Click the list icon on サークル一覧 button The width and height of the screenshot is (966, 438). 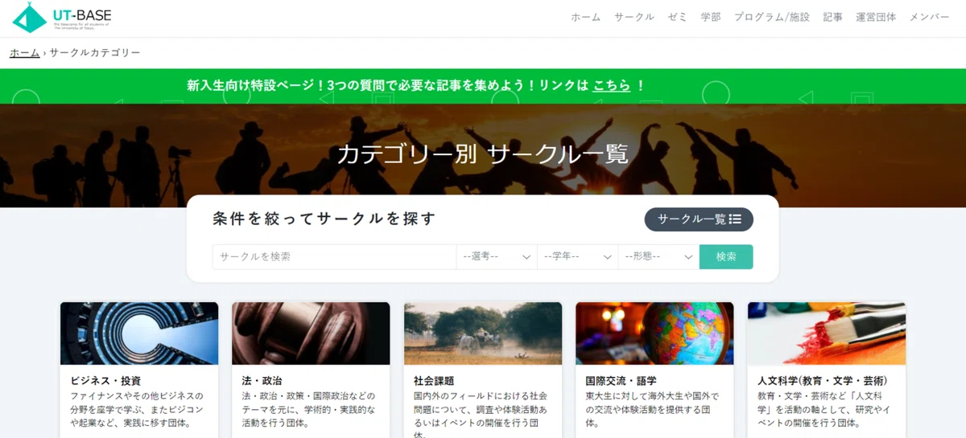[735, 219]
